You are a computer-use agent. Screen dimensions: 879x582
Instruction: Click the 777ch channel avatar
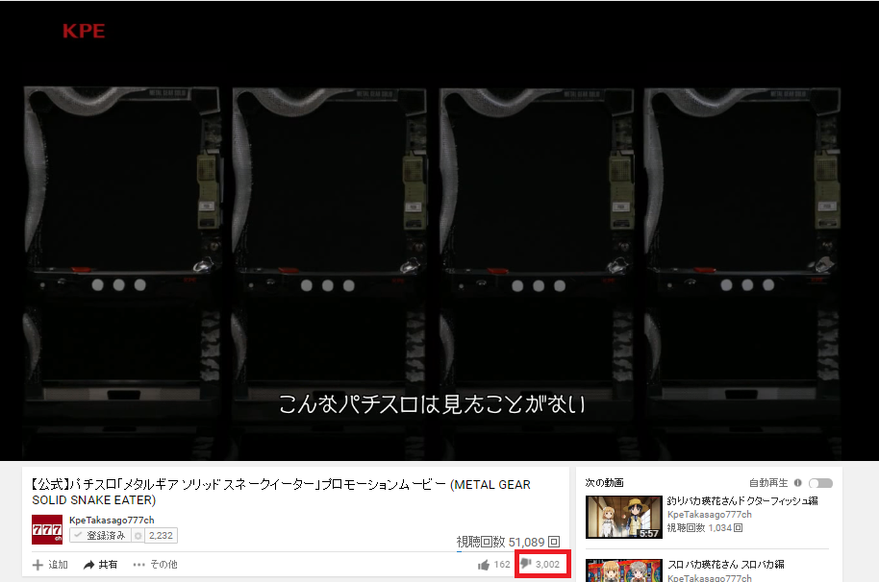click(x=47, y=529)
